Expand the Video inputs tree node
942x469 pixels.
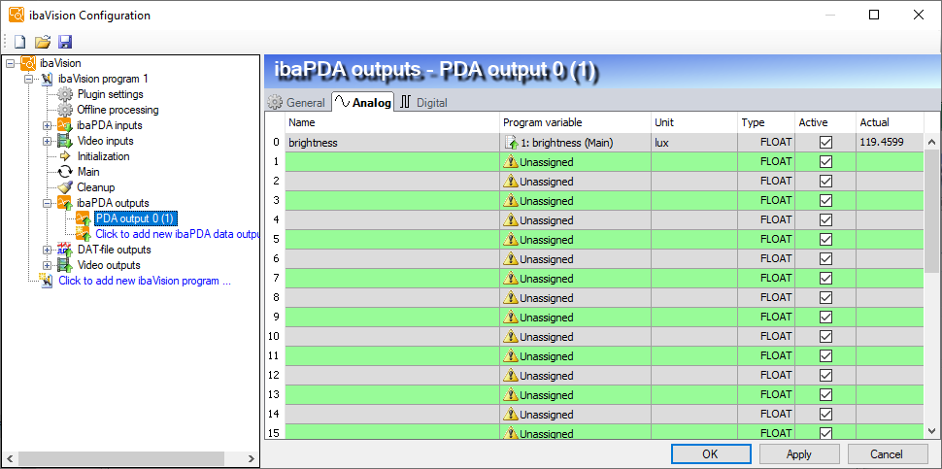click(47, 141)
